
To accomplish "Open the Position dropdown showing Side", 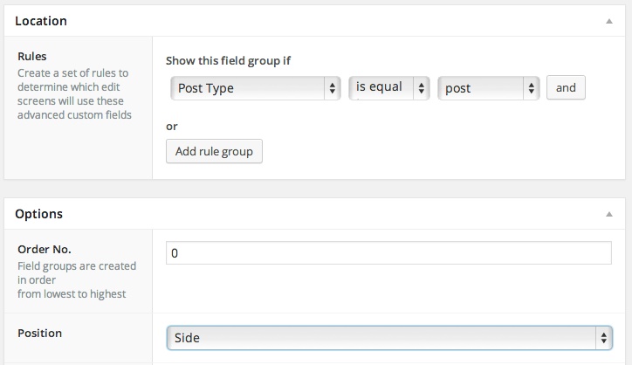I will [389, 338].
